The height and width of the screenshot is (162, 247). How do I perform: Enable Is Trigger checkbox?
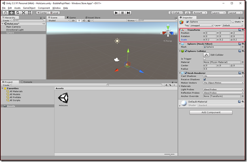pos(205,59)
